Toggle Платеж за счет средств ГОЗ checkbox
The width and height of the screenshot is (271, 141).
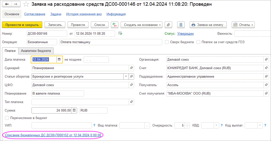click(x=199, y=42)
